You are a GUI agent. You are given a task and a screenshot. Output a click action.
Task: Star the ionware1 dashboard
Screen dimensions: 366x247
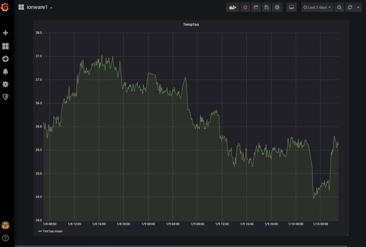click(245, 7)
